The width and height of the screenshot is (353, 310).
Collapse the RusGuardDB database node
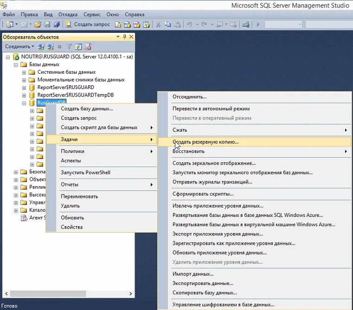[x=24, y=103]
